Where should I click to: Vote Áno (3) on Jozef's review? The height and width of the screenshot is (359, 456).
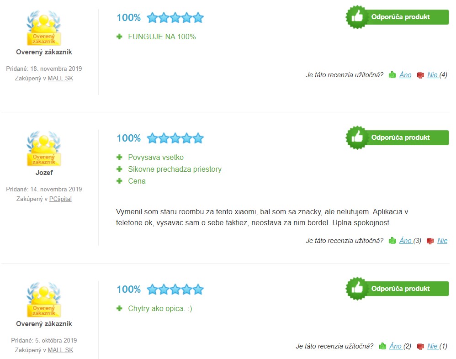click(x=410, y=240)
